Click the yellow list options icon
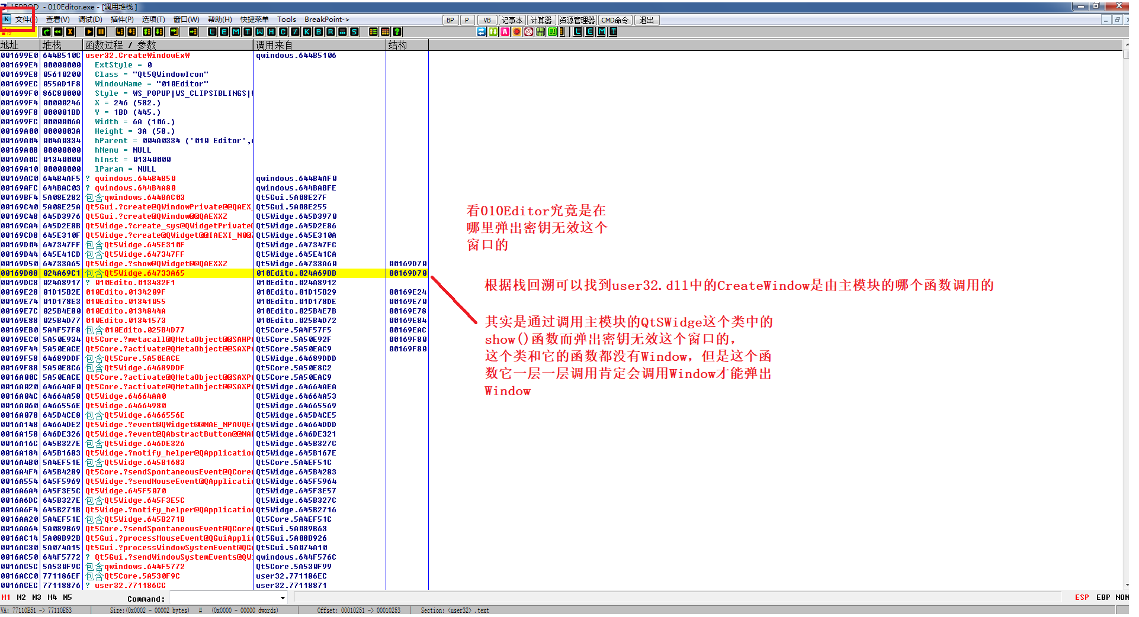Image resolution: width=1139 pixels, height=617 pixels. 373,32
